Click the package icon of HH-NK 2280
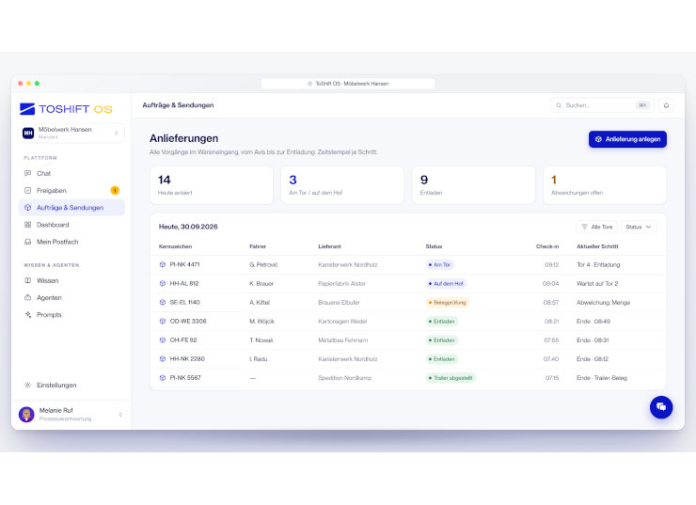Viewport: 696px width, 505px height. coord(163,358)
